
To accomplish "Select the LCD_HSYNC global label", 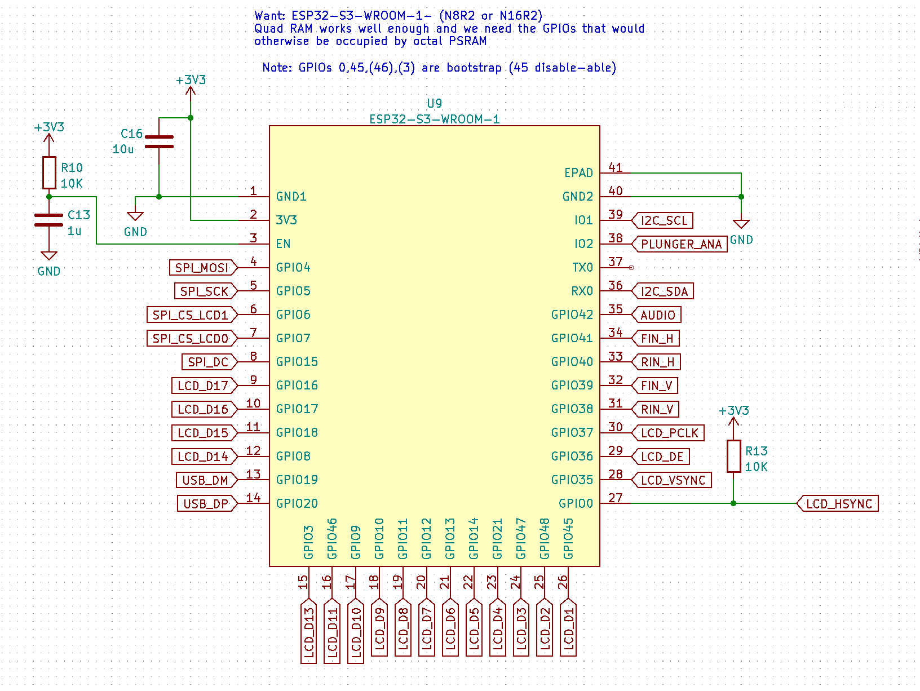I will (838, 504).
